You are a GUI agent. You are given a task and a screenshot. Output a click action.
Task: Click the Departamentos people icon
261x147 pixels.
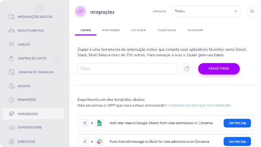click(x=11, y=31)
